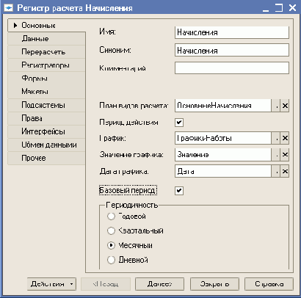Viewport: 301px width, 298px height.
Task: Open the Интерфейсы tab
Action: coord(46,131)
